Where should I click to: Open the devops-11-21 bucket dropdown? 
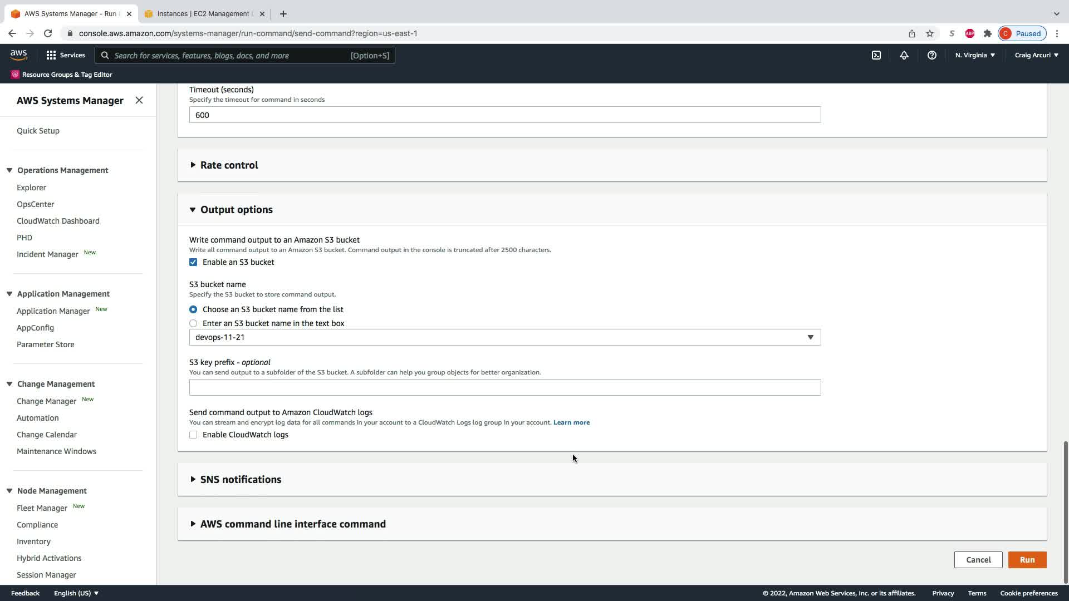click(x=504, y=337)
